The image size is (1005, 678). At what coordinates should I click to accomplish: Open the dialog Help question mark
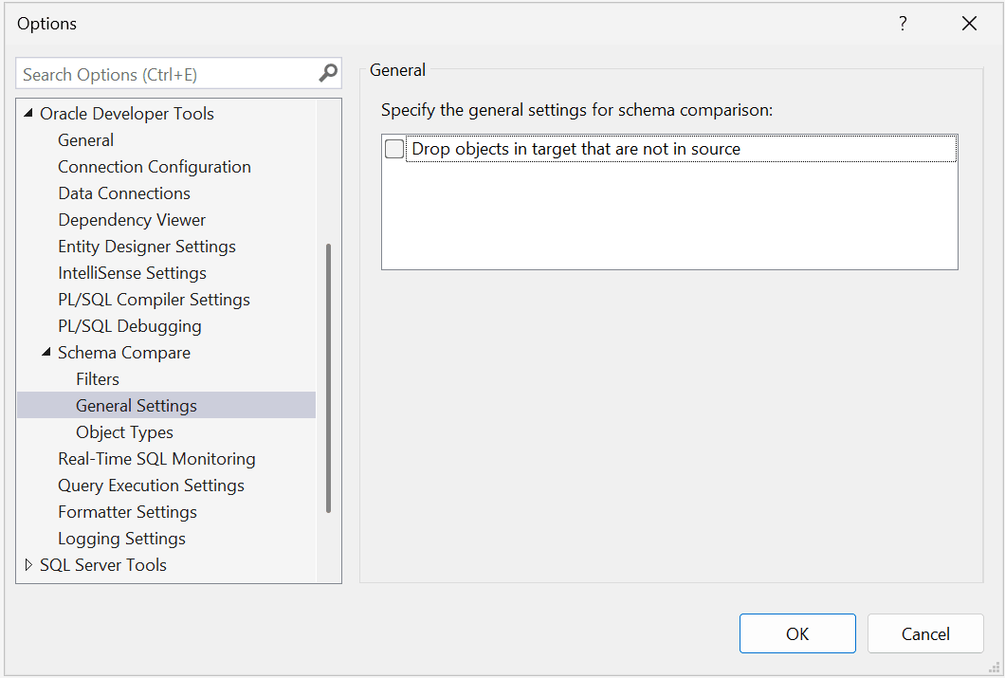tap(903, 23)
